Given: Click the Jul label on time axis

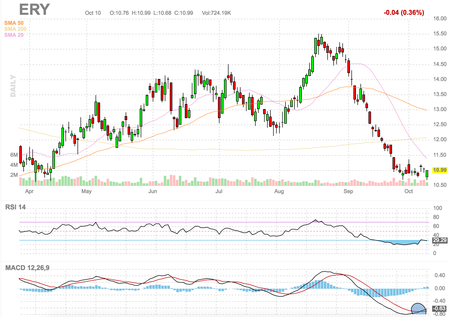Looking at the screenshot, I should (x=219, y=191).
